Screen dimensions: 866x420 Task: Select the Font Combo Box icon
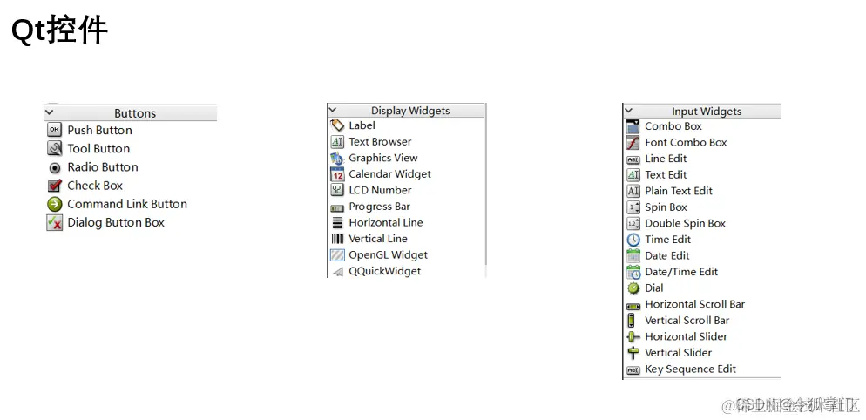[x=633, y=143]
